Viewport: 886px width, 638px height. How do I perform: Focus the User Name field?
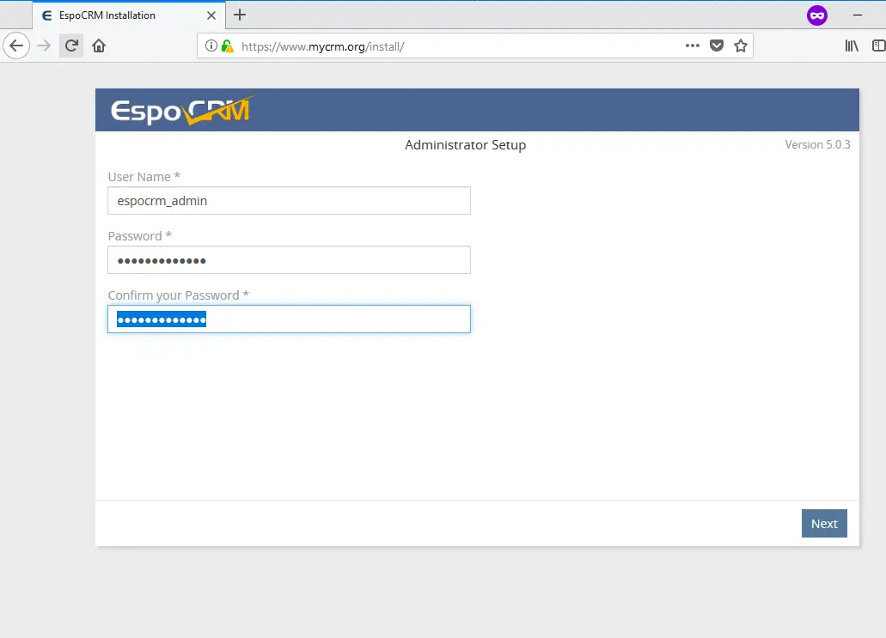tap(289, 200)
